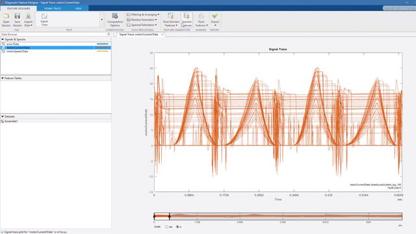Select the motorCurrent/Data signal row

coord(56,47)
